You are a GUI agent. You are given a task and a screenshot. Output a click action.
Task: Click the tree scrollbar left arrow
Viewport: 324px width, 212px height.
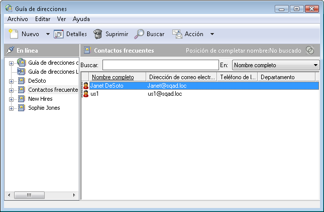pyautogui.click(x=9, y=195)
